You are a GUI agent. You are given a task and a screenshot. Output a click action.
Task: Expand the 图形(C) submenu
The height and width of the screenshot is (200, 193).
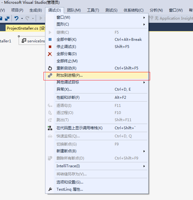[x=144, y=24]
